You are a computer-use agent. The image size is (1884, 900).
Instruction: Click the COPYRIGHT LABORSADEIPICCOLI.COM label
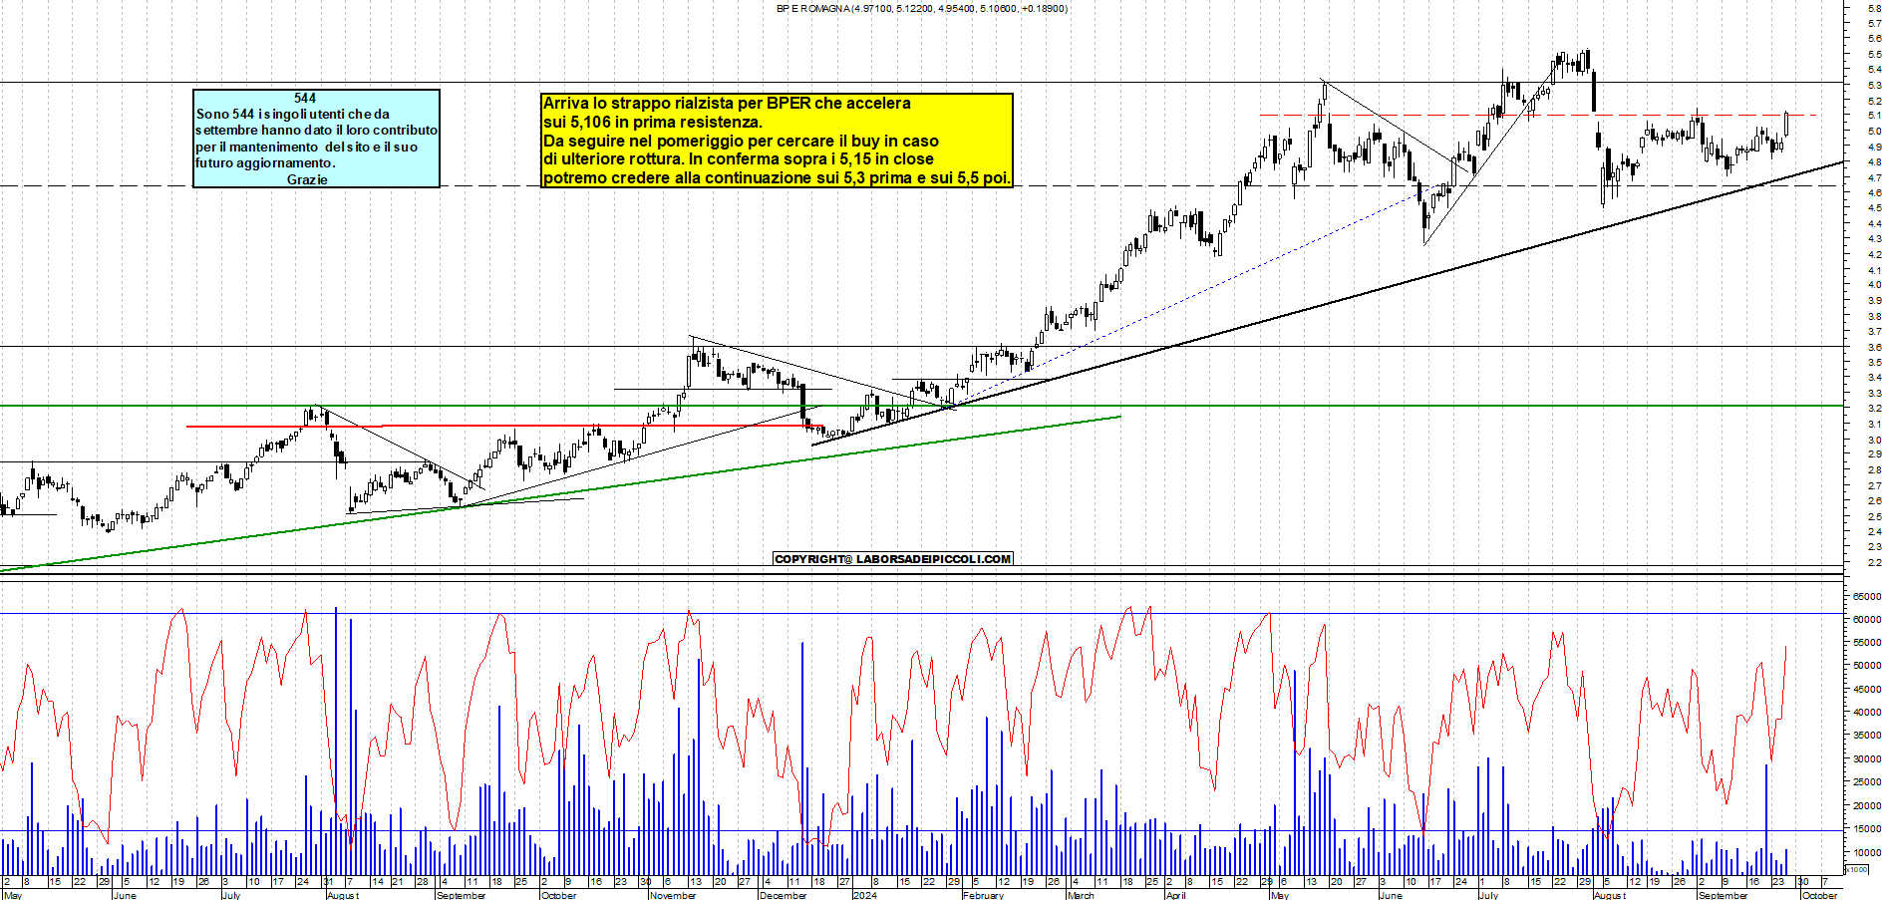tap(893, 559)
